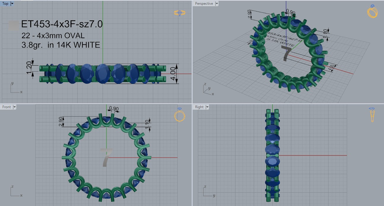Open the Right viewport dropdown arrow
The height and width of the screenshot is (206, 384).
(x=207, y=107)
